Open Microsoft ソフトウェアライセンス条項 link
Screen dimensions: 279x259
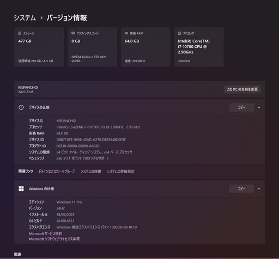coord(54,239)
